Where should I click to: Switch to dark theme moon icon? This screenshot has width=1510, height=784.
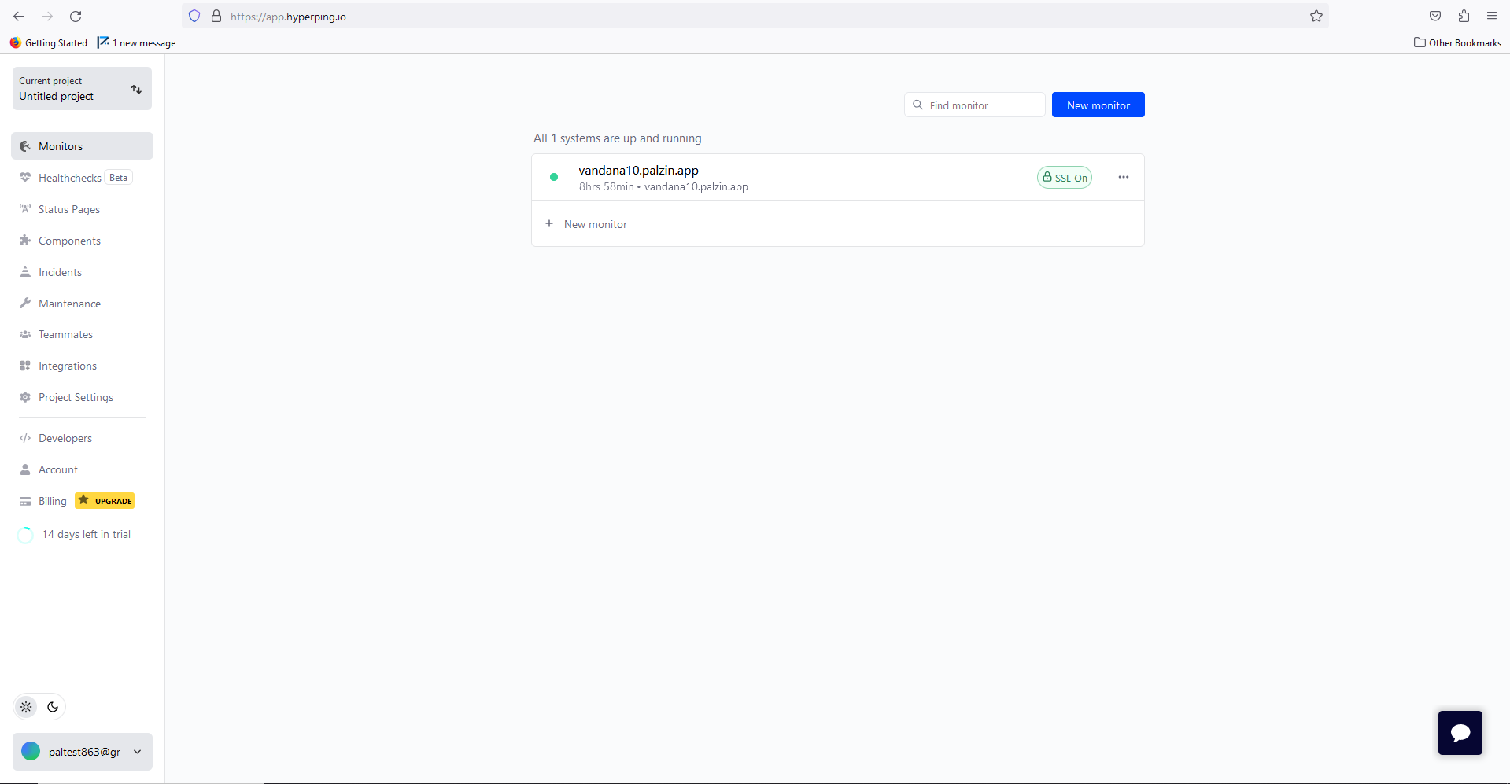[53, 707]
